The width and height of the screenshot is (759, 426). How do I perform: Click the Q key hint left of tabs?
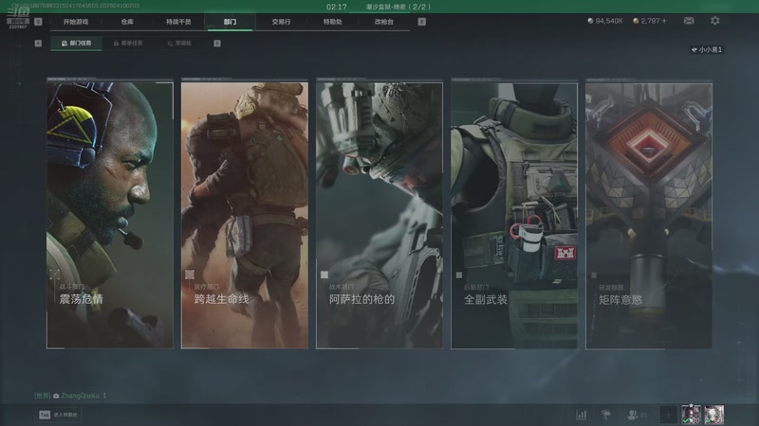38,21
